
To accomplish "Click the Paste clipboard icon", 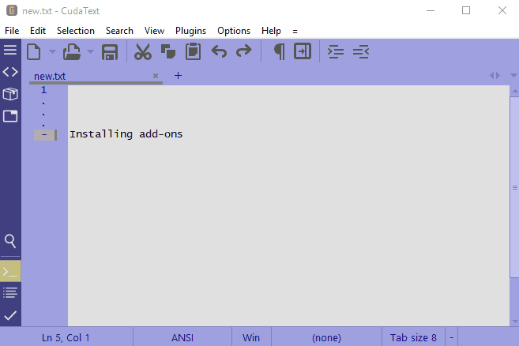I will [193, 51].
